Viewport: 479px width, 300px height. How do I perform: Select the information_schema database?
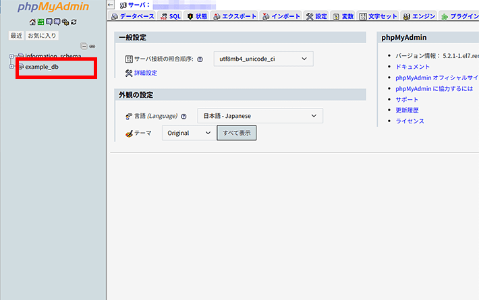pyautogui.click(x=53, y=56)
